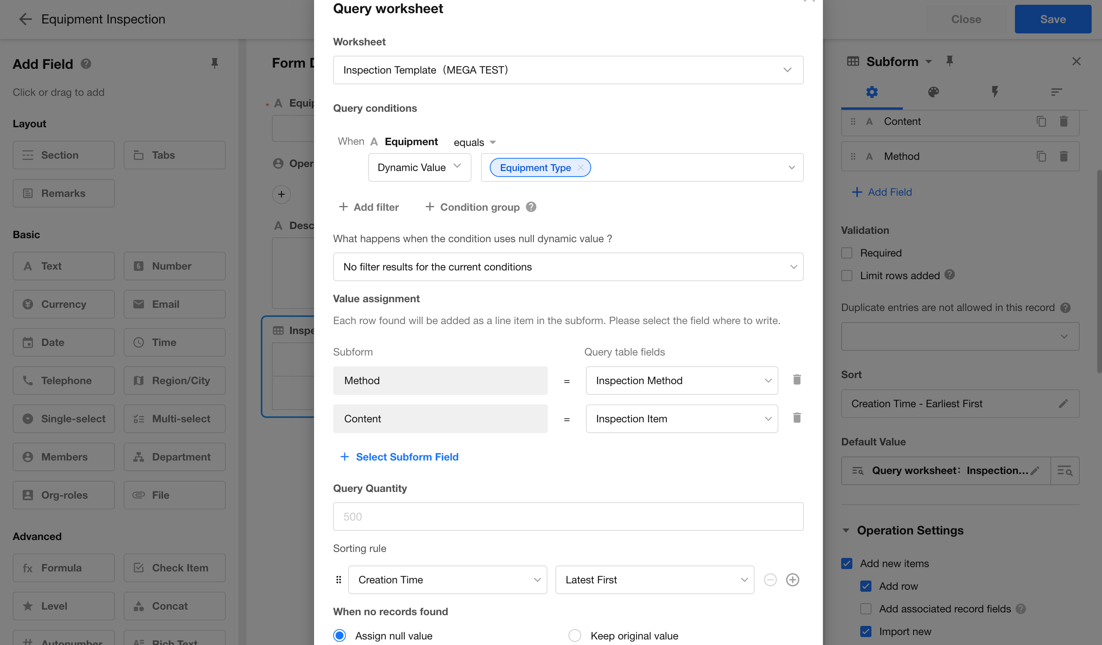Grab the Method field drag handle
Screen dimensions: 1102x645
click(x=853, y=156)
